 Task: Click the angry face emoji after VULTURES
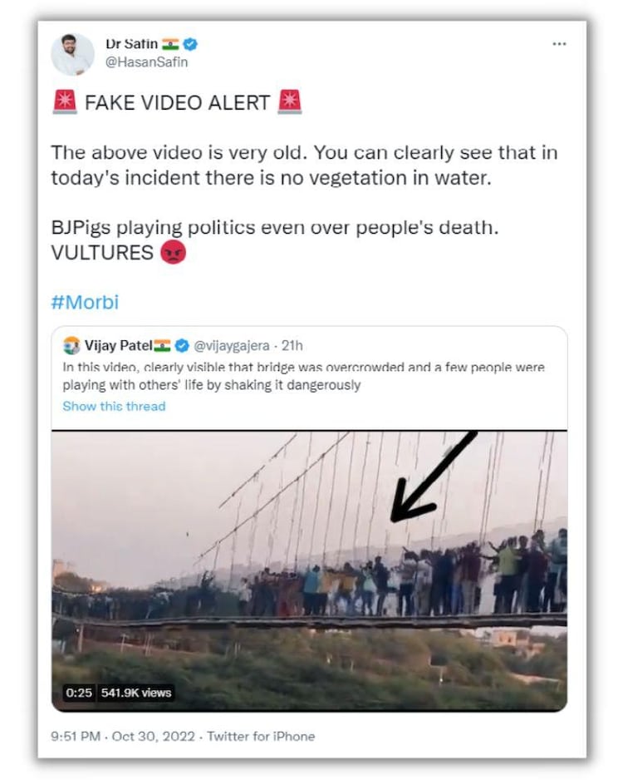click(x=173, y=253)
